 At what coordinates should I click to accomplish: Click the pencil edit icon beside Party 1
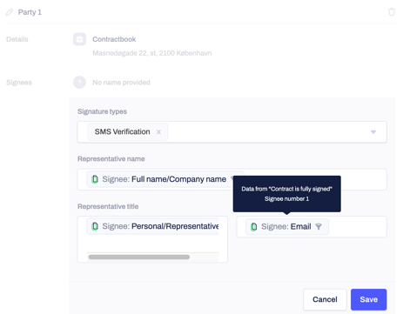(x=10, y=12)
